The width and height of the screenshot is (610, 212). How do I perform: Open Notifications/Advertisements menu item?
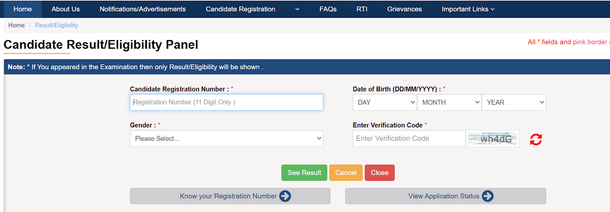(x=143, y=9)
